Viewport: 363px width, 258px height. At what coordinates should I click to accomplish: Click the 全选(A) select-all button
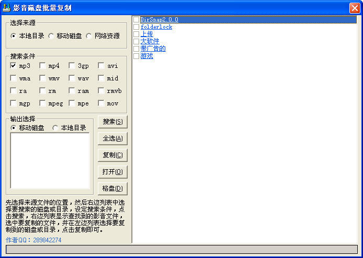pyautogui.click(x=112, y=138)
